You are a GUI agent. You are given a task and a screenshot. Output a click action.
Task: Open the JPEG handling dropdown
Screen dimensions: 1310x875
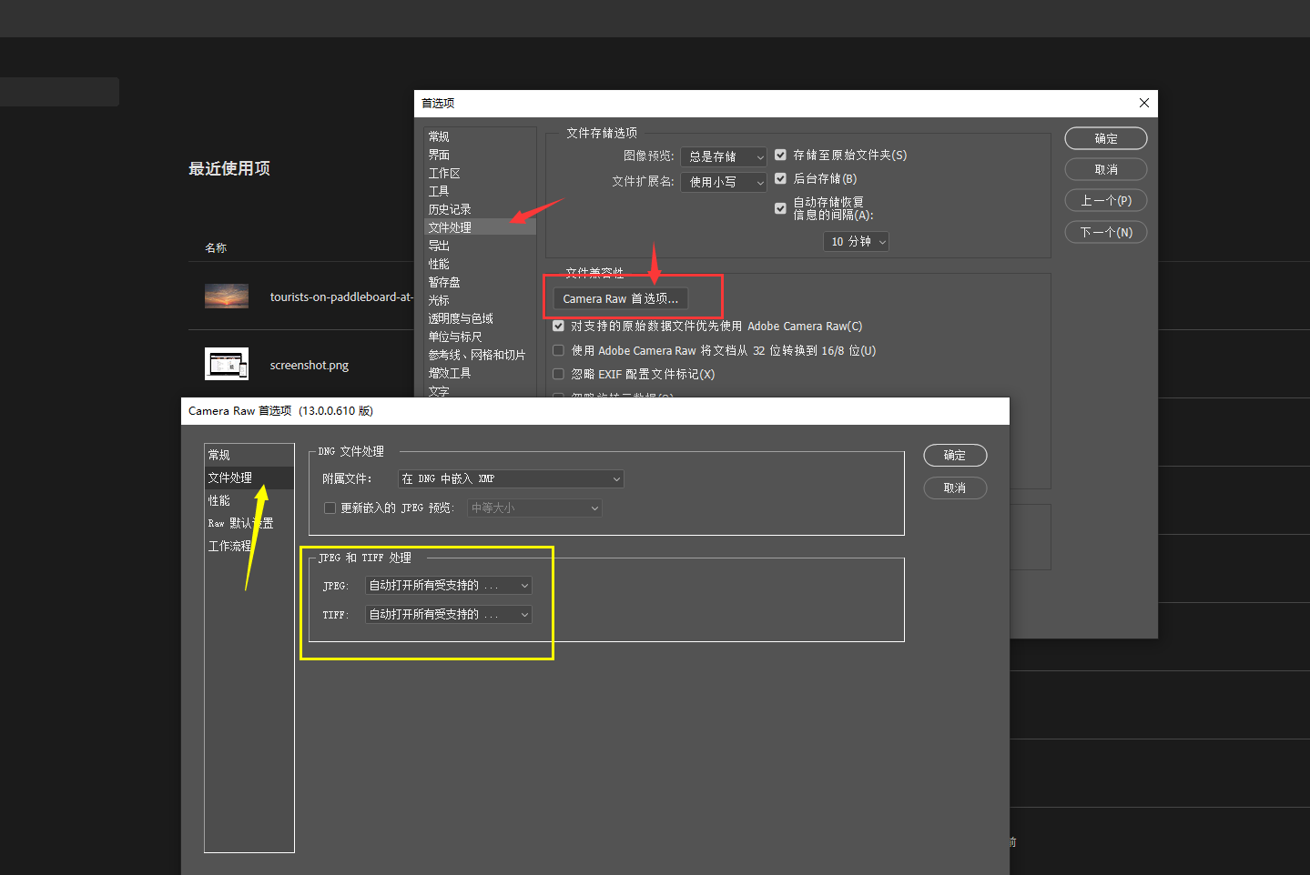(x=448, y=586)
